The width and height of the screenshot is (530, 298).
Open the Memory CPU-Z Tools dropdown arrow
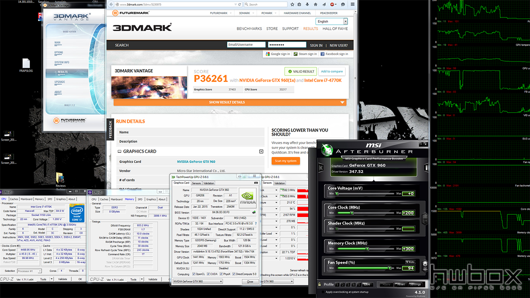141,279
